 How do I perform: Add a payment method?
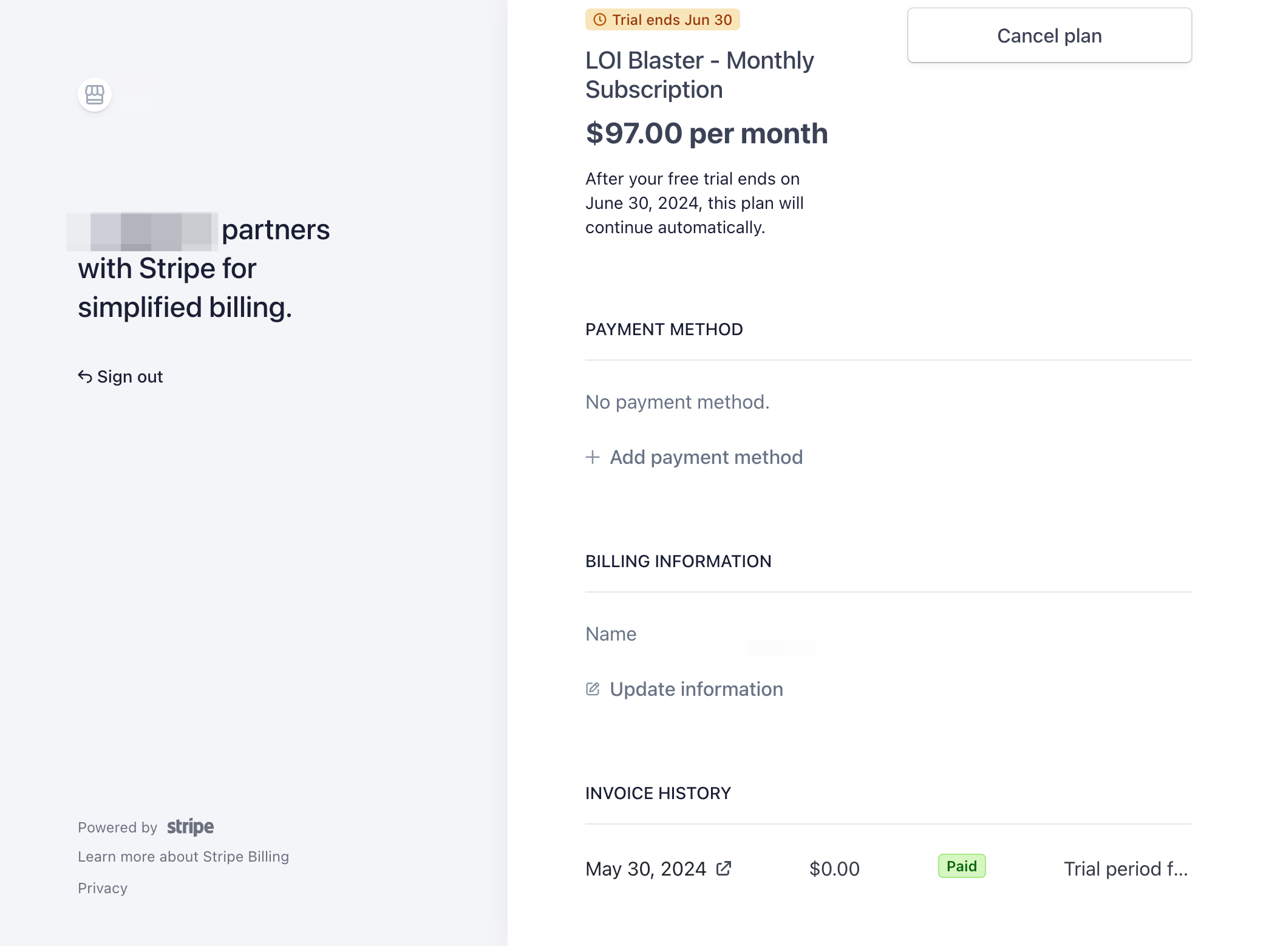click(x=694, y=457)
